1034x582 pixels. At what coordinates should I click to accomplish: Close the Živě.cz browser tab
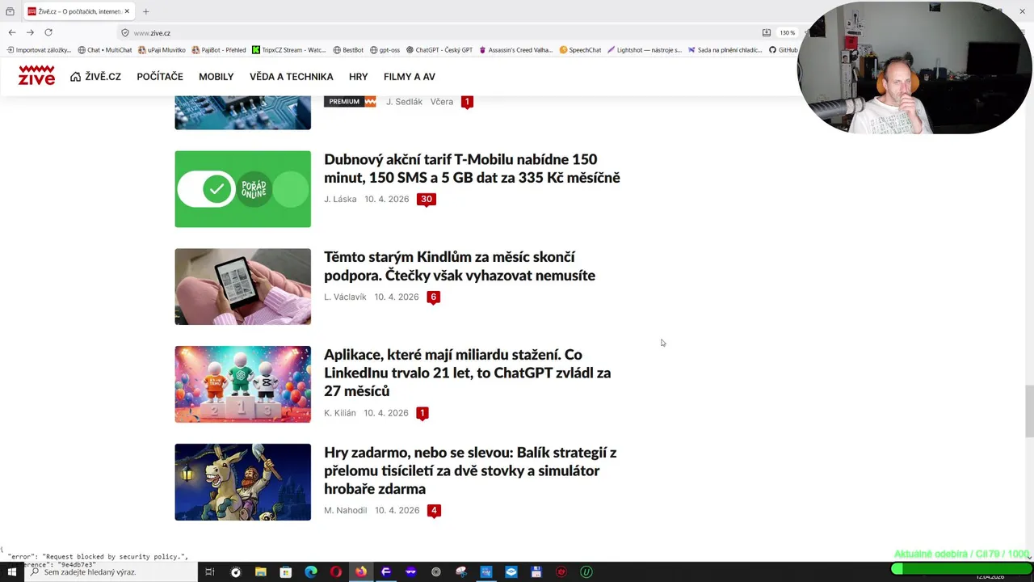pos(127,11)
